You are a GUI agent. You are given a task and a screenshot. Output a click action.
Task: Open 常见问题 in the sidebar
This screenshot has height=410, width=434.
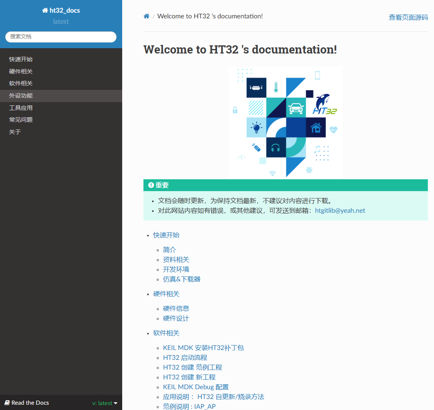[x=61, y=120]
